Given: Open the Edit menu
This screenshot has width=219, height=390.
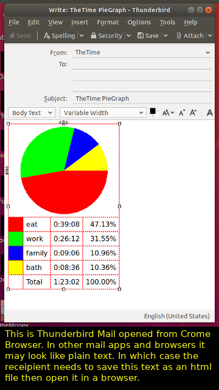Looking at the screenshot, I should pos(33,23).
